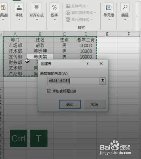Open the 单元格样式 dropdown chevron

pos(91,20)
